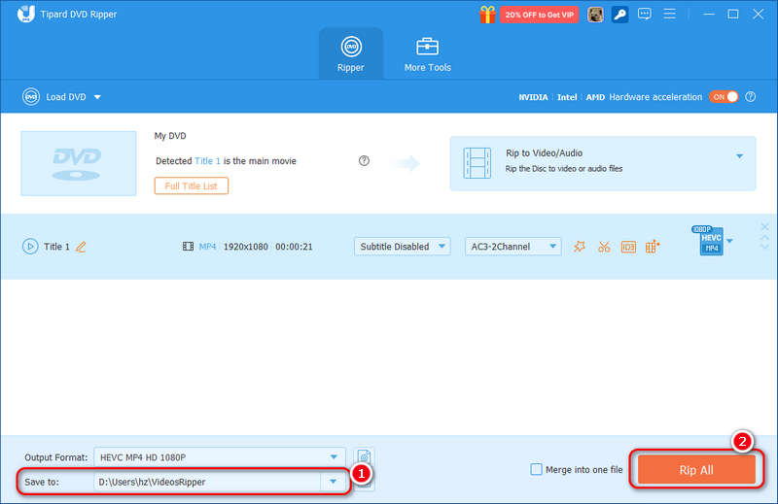The width and height of the screenshot is (778, 504).
Task: Click the custom profile settings icon
Action: pos(364,456)
